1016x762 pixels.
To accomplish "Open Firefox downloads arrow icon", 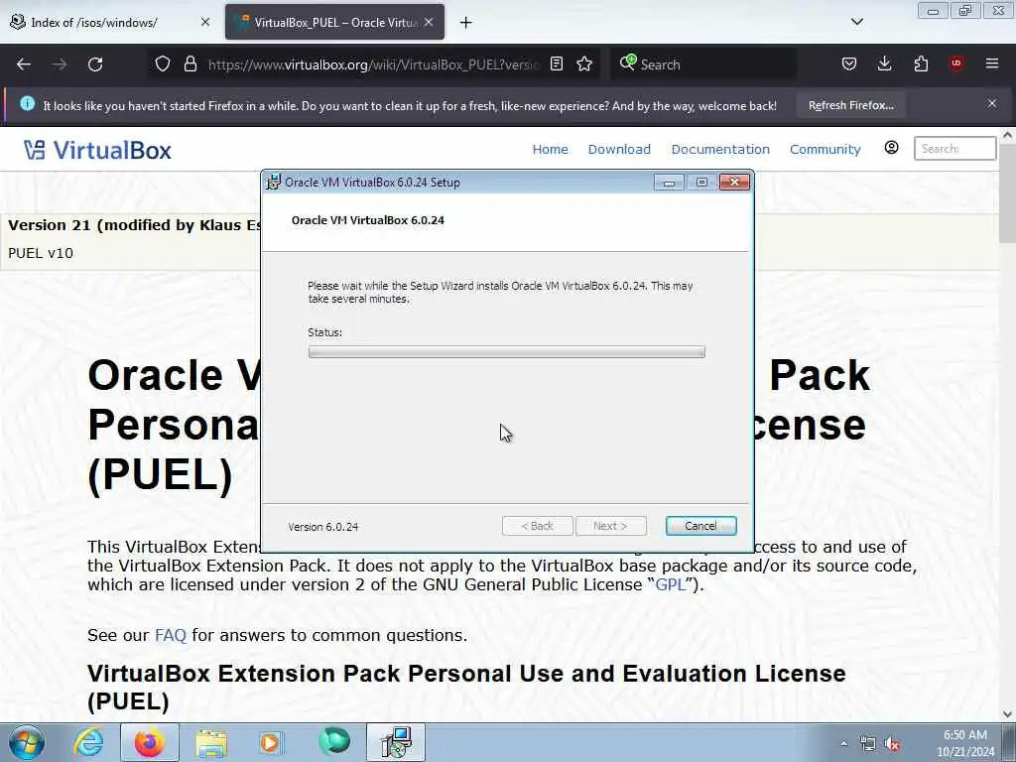I will (884, 63).
